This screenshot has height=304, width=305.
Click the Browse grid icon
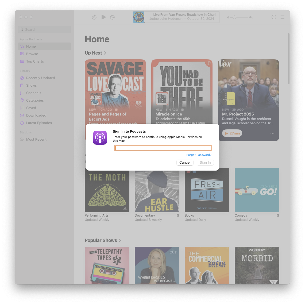pos(22,54)
